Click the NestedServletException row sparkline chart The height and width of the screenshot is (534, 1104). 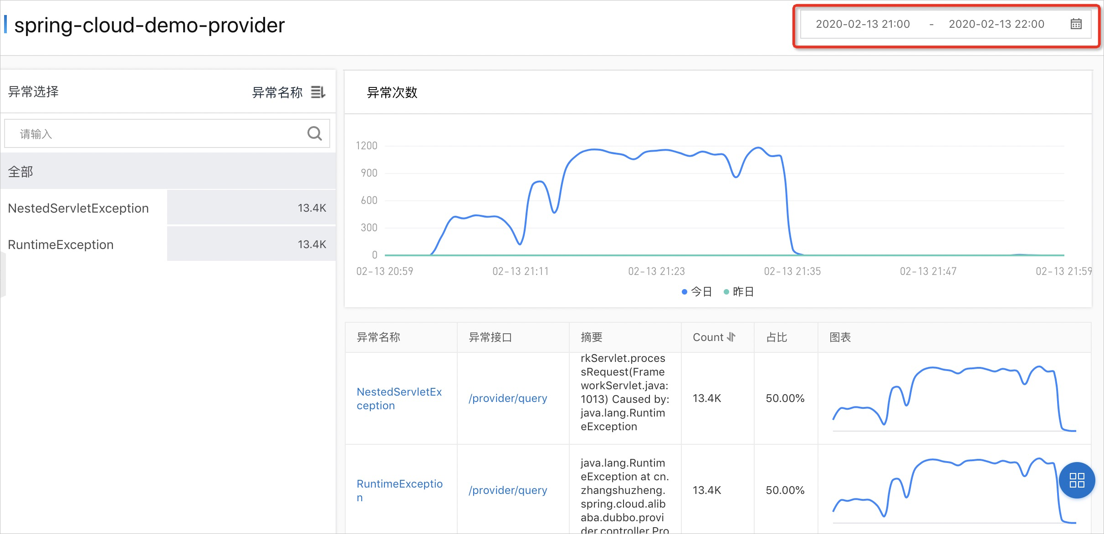[954, 398]
